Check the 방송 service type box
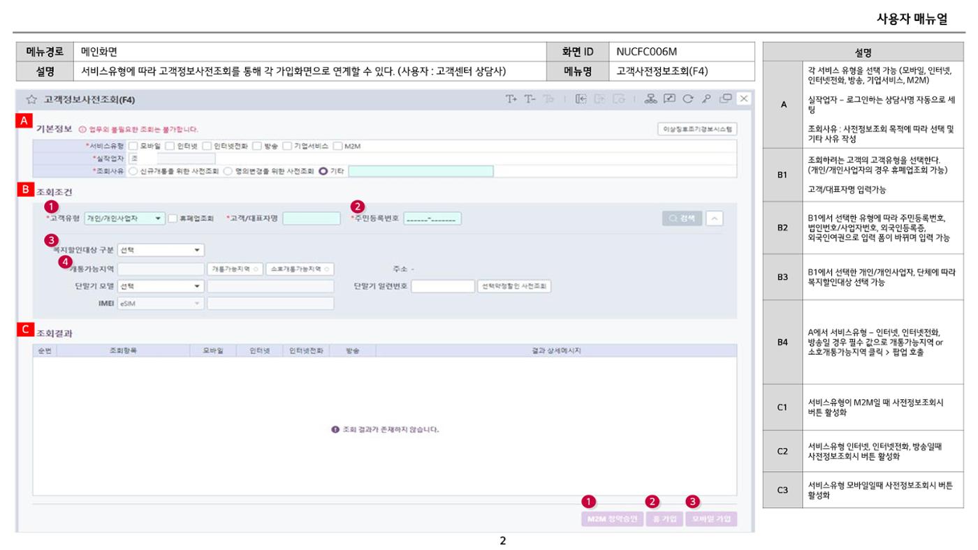Viewport: 978px width, 550px height. pos(257,147)
